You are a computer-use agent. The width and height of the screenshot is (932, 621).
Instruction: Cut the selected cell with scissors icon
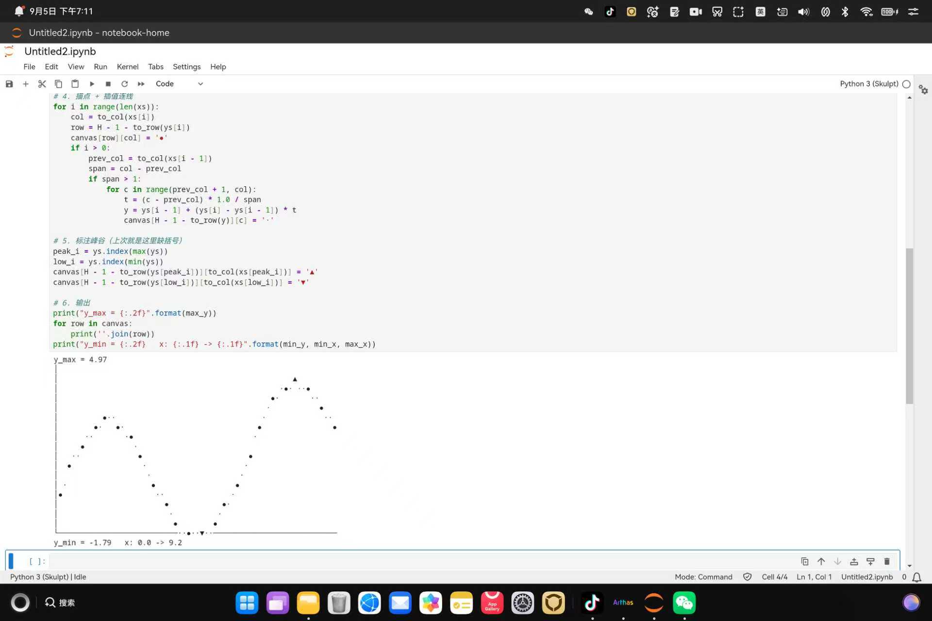[x=42, y=84]
